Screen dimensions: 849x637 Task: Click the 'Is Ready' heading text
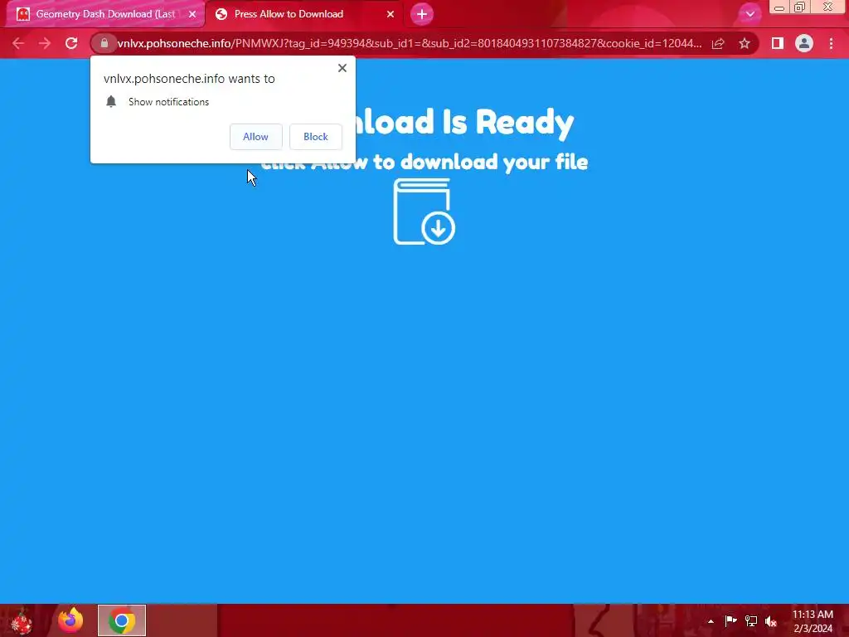507,121
